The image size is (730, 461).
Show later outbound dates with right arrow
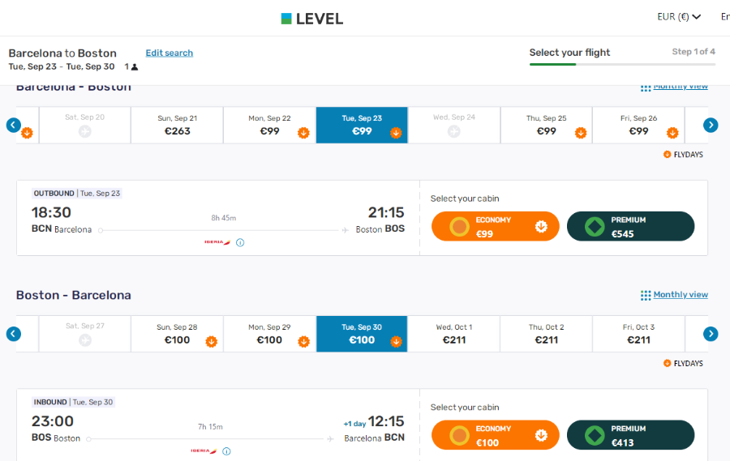[711, 125]
